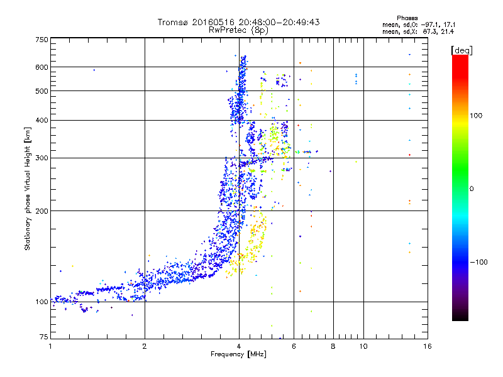Click the y-axis tick label '100'
Screen dimensions: 503x377
point(41,302)
